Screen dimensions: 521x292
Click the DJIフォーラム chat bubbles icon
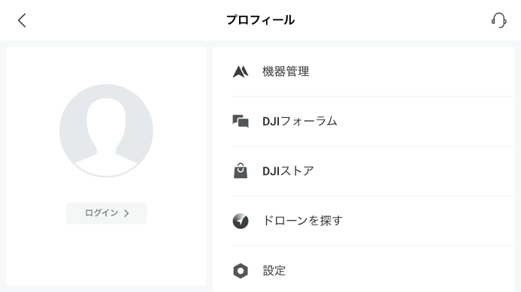pos(241,122)
